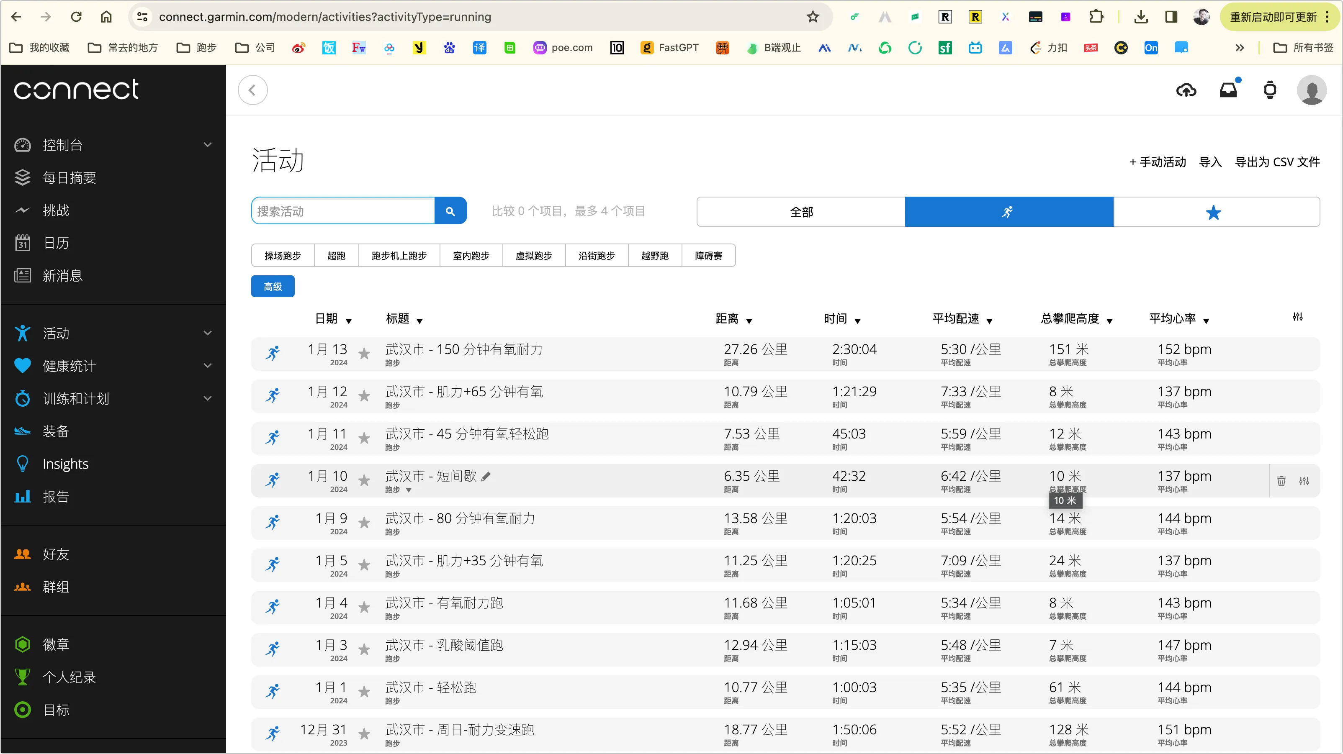The image size is (1343, 754).
Task: Select the favorites star filter tab
Action: click(x=1213, y=212)
